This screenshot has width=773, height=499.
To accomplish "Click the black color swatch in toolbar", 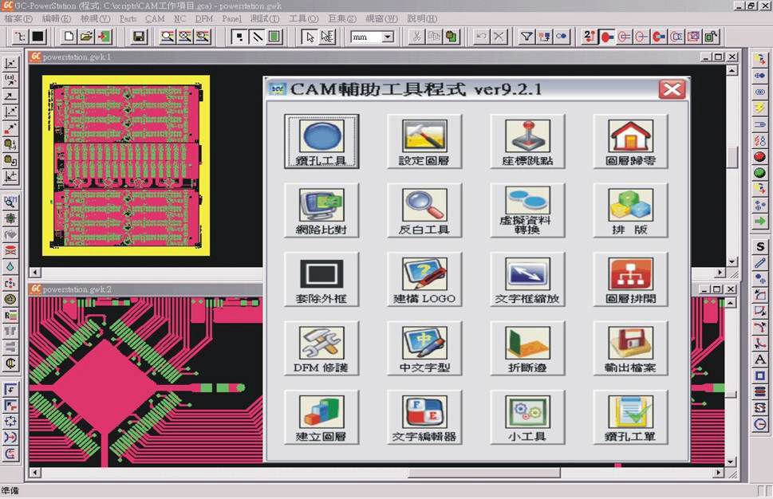I will click(37, 37).
